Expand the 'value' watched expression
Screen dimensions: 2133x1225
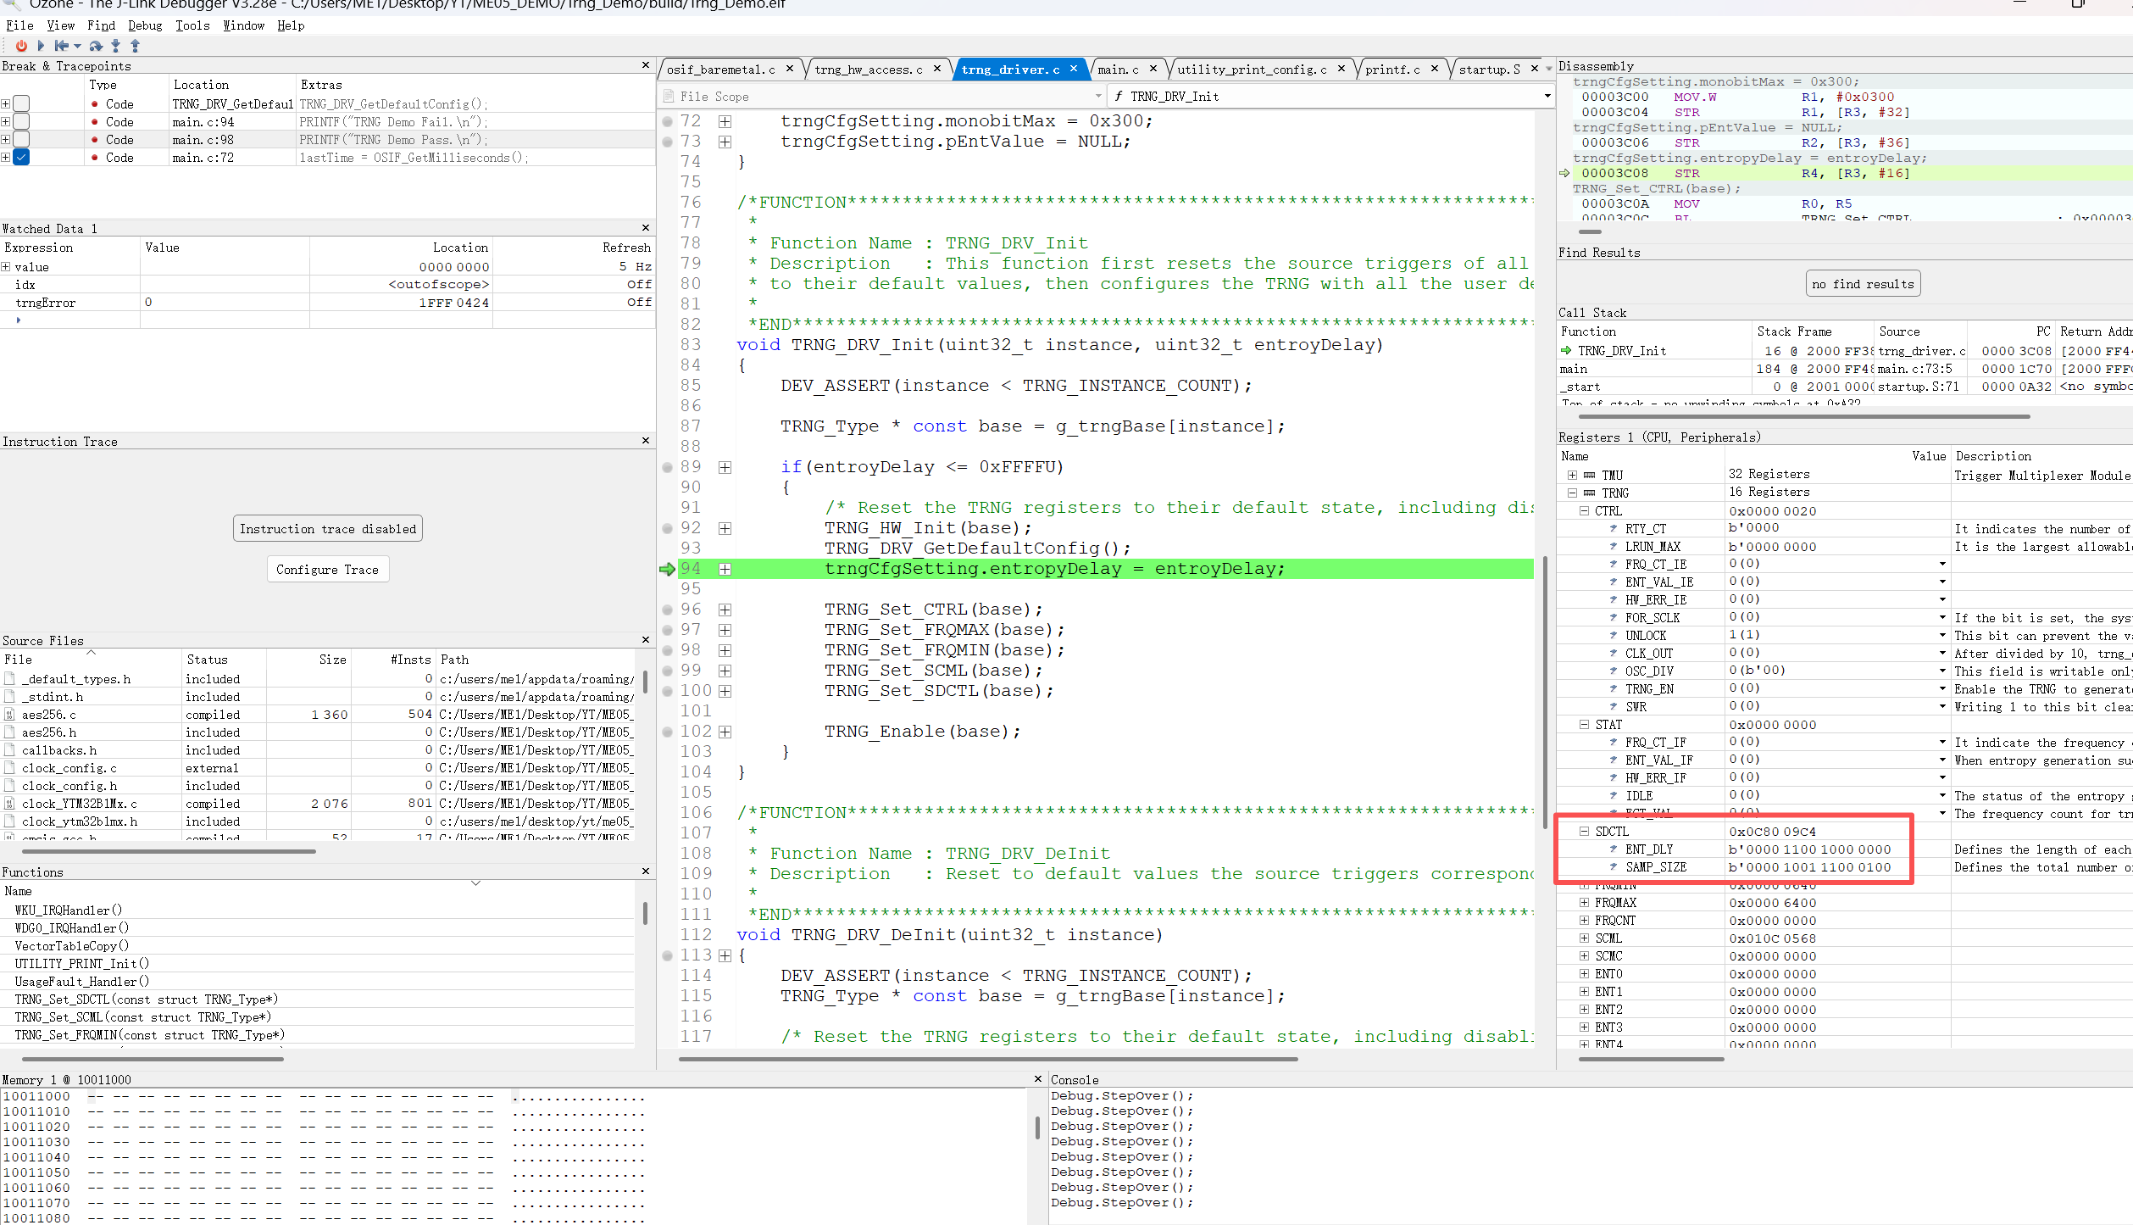click(6, 267)
